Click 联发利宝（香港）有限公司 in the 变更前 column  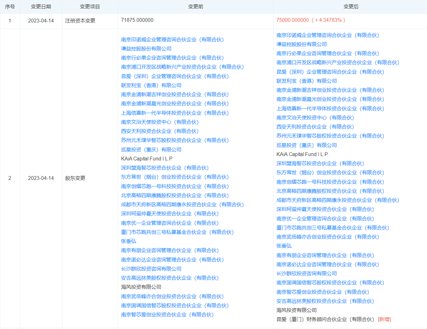click(151, 85)
